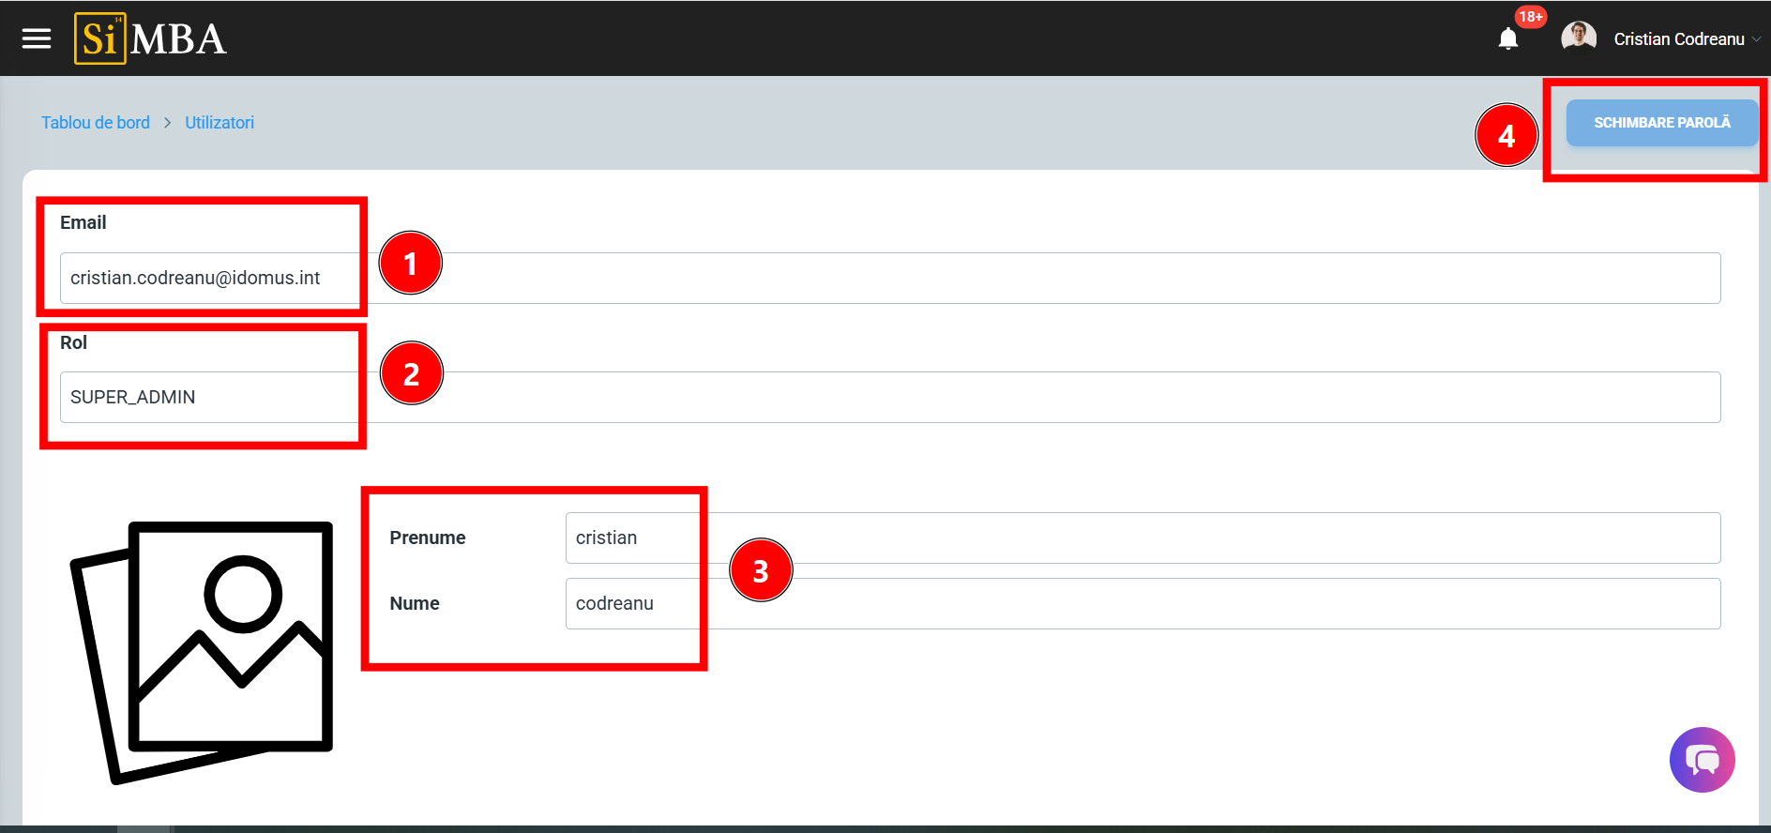Click the red 18+ notification badge
The width and height of the screenshot is (1771, 833).
[x=1530, y=16]
